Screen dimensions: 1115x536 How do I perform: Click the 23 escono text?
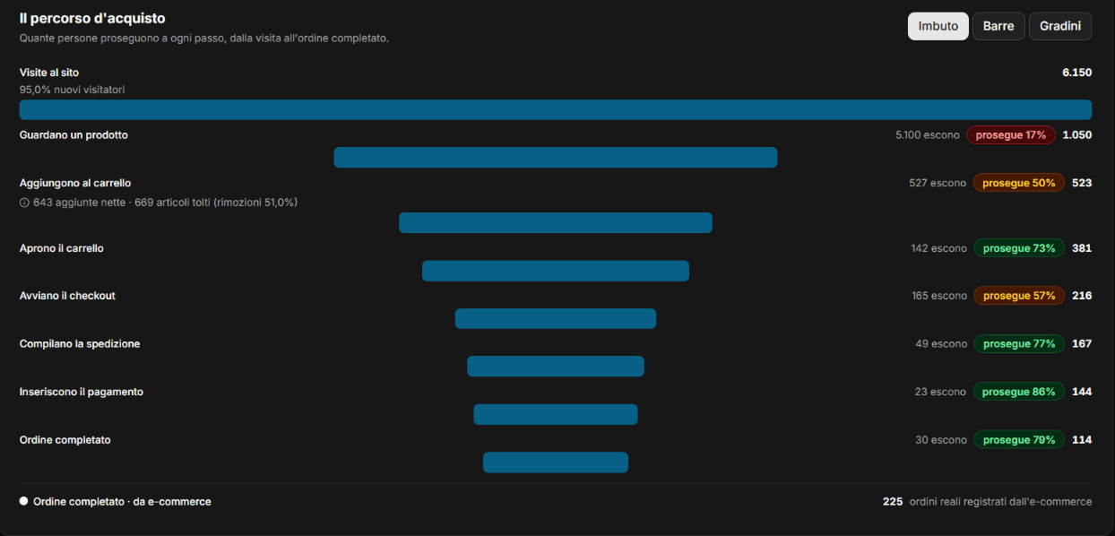(x=940, y=392)
